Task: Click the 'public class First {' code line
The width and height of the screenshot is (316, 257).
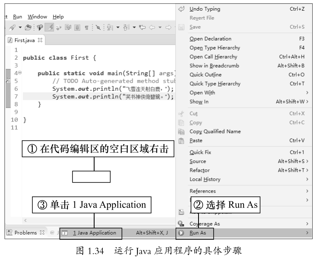Action: (59, 58)
